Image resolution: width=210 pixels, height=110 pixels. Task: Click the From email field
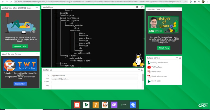(94, 79)
